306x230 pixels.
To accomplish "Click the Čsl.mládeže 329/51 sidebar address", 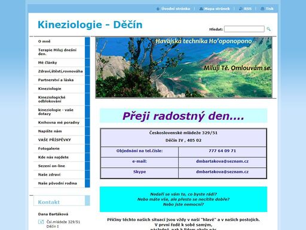I will point(63,222).
